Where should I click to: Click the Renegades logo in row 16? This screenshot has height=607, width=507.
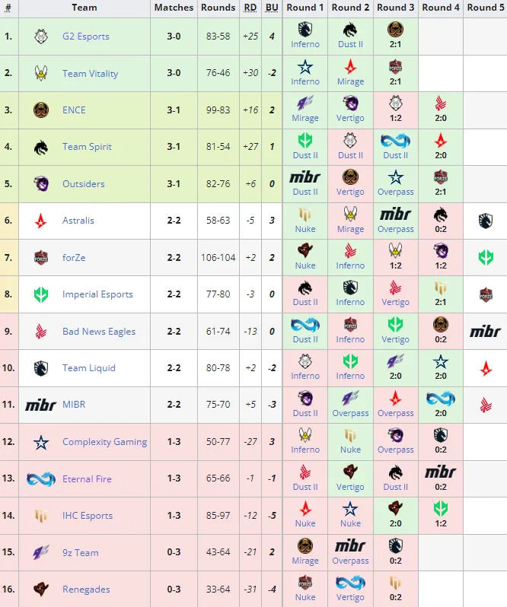[x=41, y=590]
